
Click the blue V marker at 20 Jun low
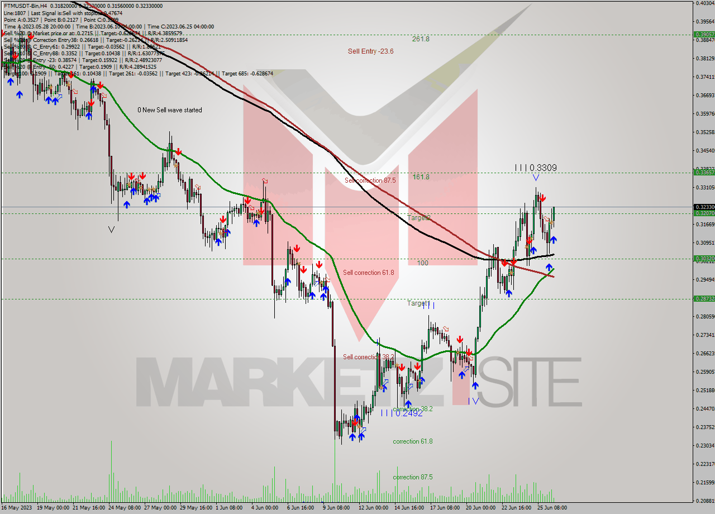pyautogui.click(x=475, y=401)
